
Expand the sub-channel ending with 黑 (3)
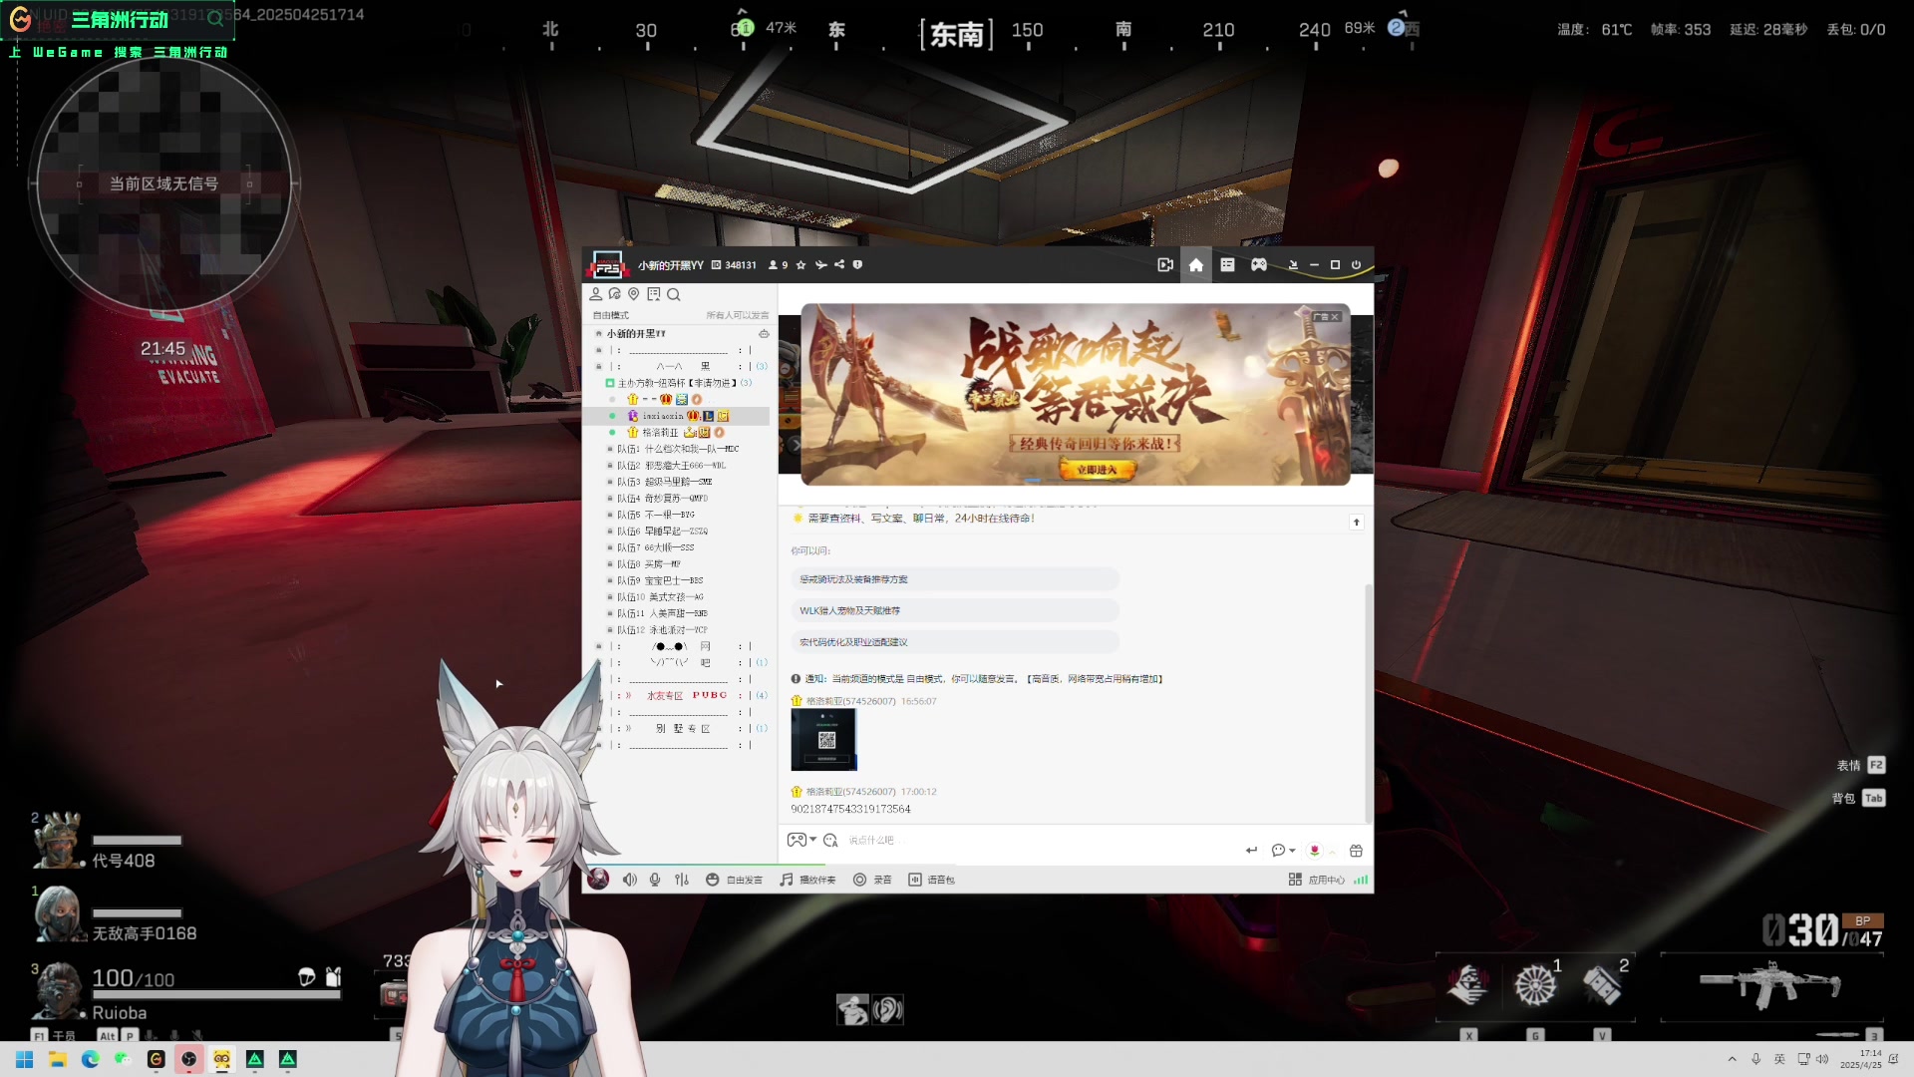(x=598, y=367)
